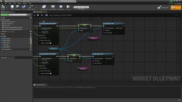Add new macro with Macros plus icon
The height and width of the screenshot is (102, 182).
31,34
